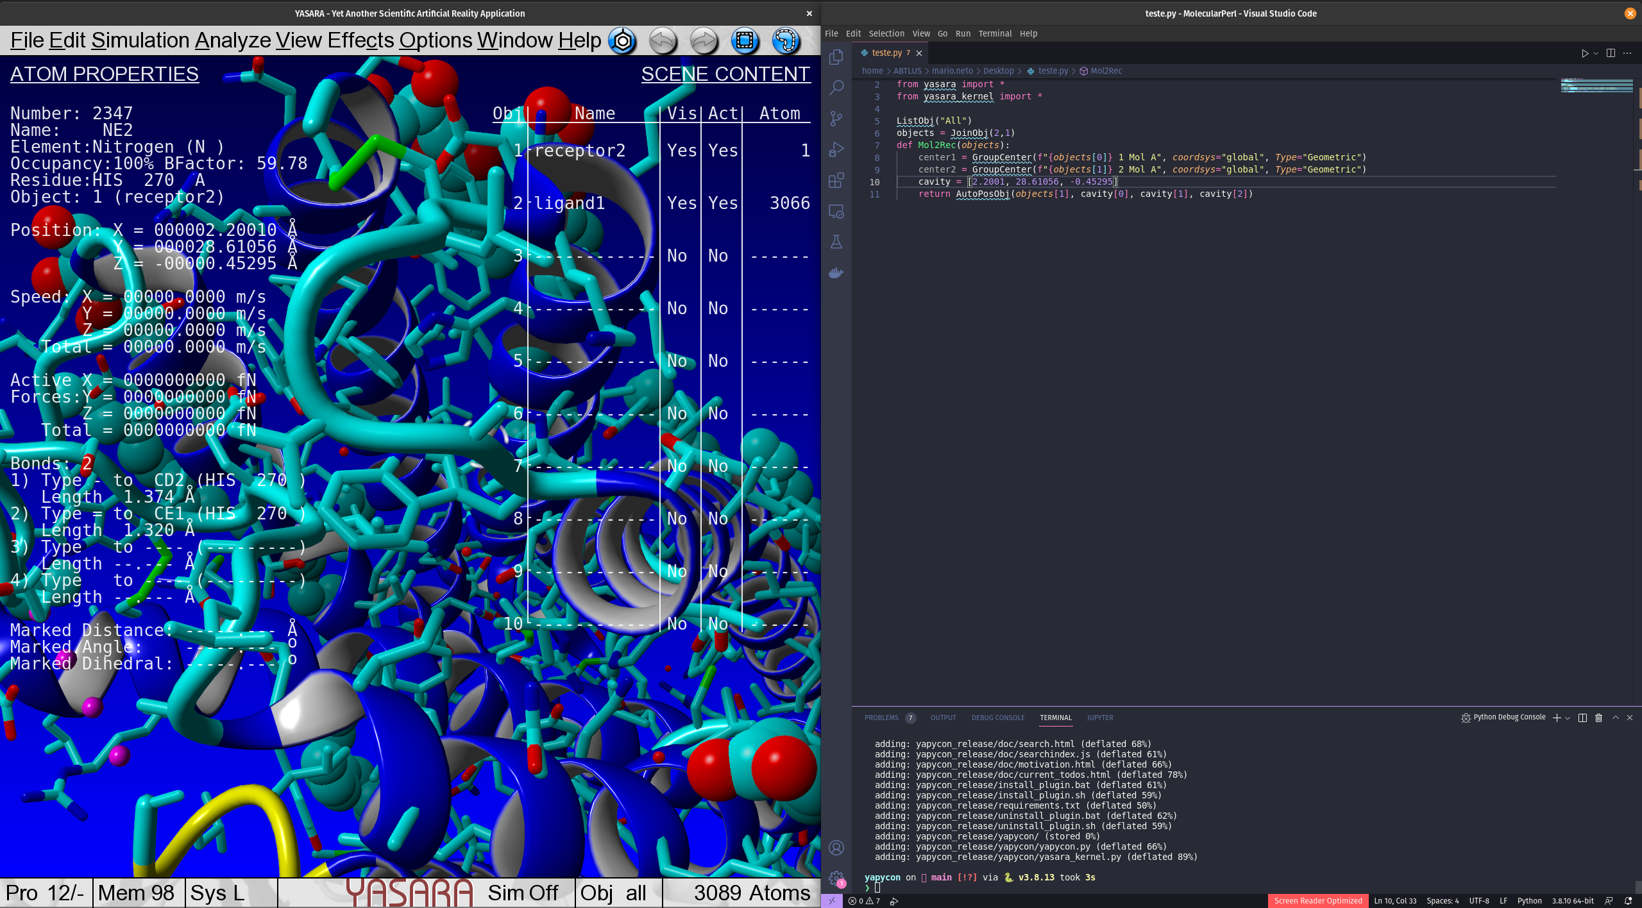This screenshot has width=1642, height=908.
Task: Toggle Act 'Yes' for ligand1 object
Action: (x=723, y=203)
